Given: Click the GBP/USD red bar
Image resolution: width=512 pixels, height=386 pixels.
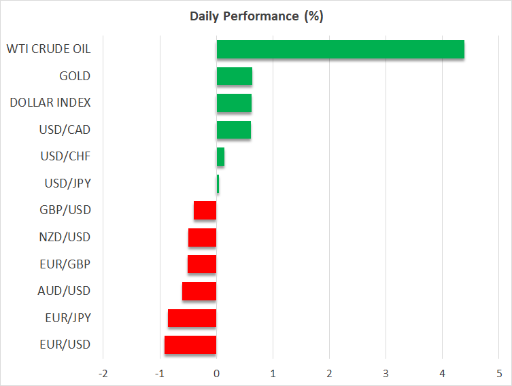Looking at the screenshot, I should pyautogui.click(x=205, y=211).
